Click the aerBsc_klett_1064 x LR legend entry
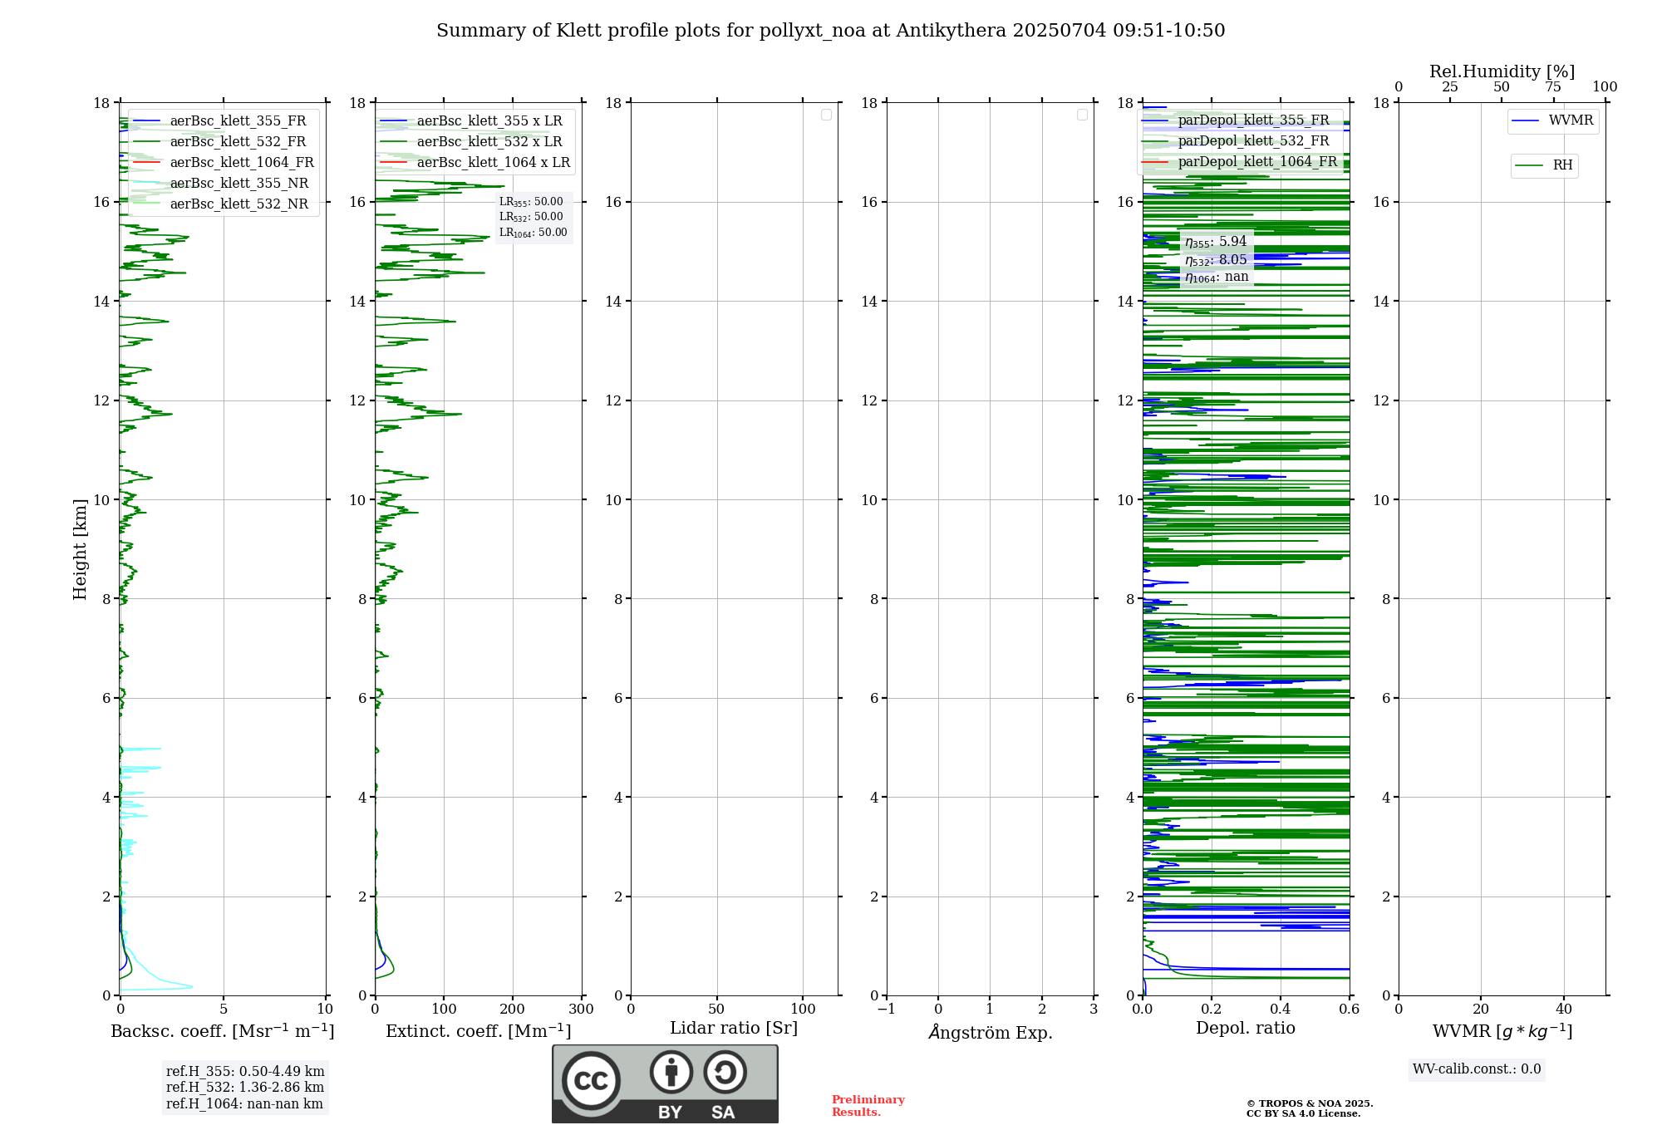This screenshot has height=1130, width=1662. 475,162
